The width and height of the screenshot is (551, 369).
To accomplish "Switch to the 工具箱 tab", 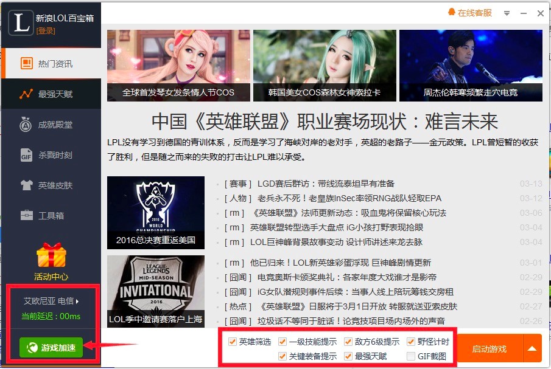I will coord(51,215).
